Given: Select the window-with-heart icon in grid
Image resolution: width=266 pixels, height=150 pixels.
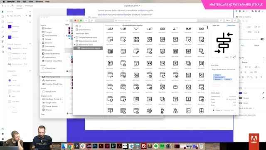Looking at the screenshot, I should 188,39.
